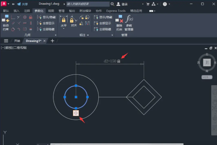The image size is (217, 145).
Task: Toggle Show All (全部显示) geometric constraints
Action: point(46,23)
